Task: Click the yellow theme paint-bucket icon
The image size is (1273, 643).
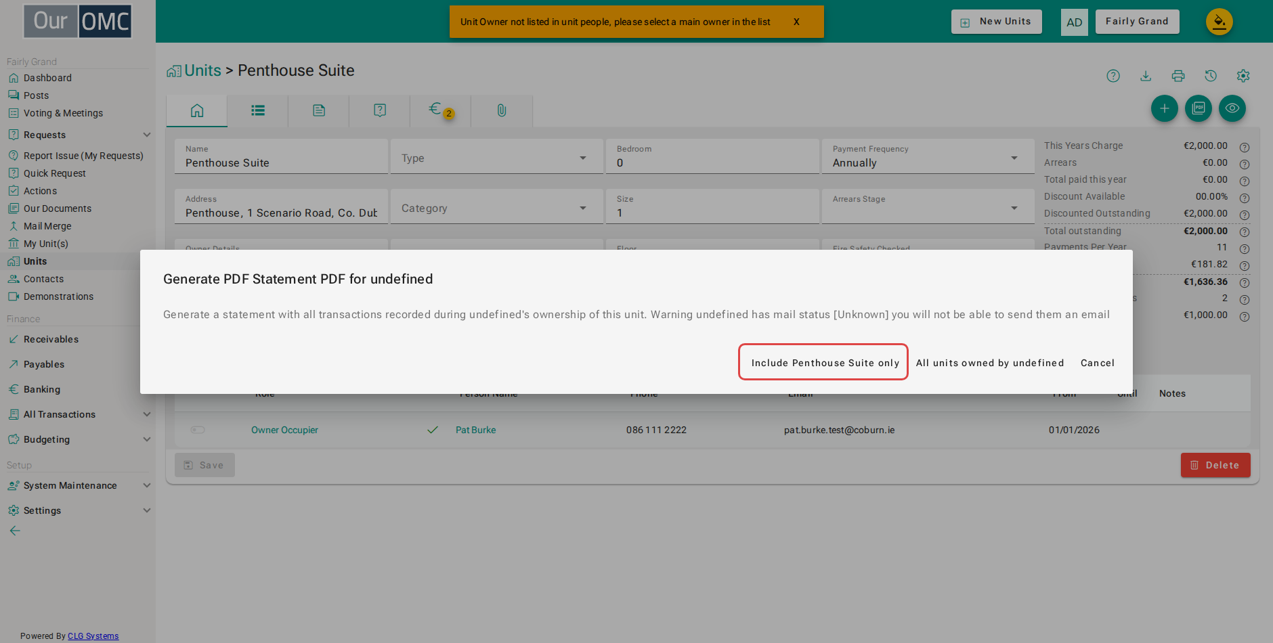Action: point(1220,22)
